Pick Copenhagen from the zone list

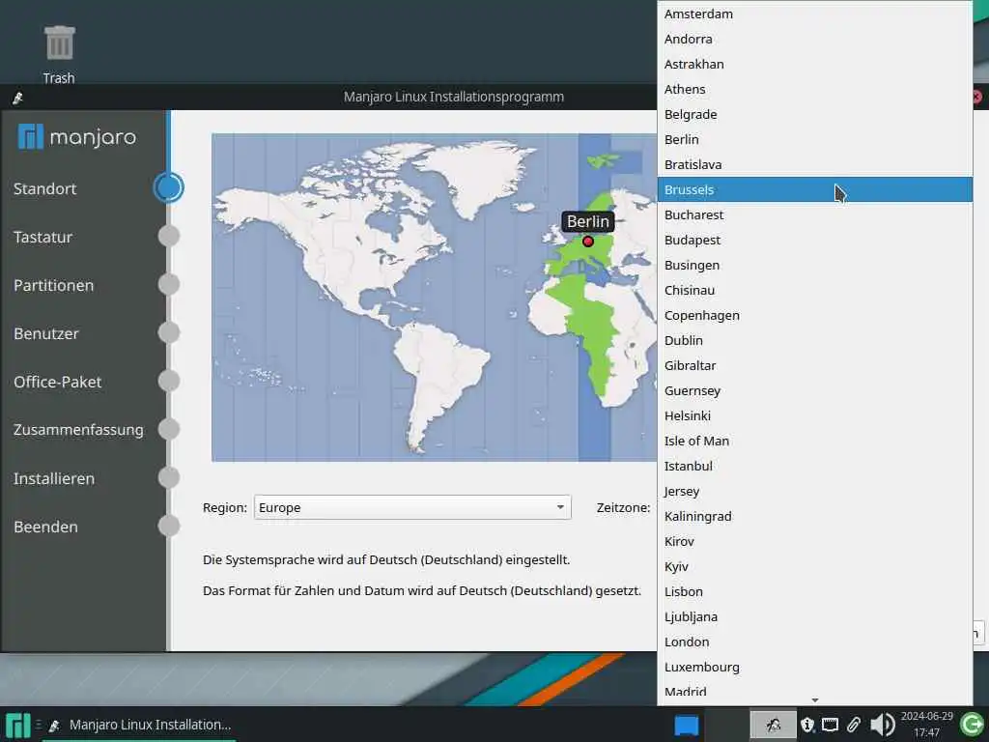[815, 316]
